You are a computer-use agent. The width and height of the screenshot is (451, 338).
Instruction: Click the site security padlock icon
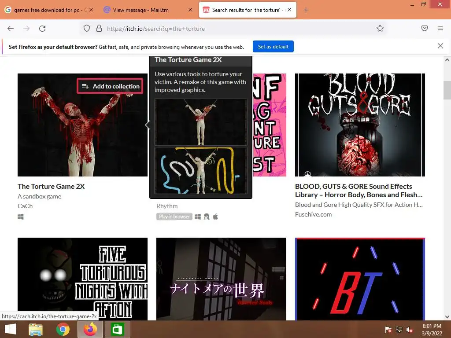tap(99, 29)
